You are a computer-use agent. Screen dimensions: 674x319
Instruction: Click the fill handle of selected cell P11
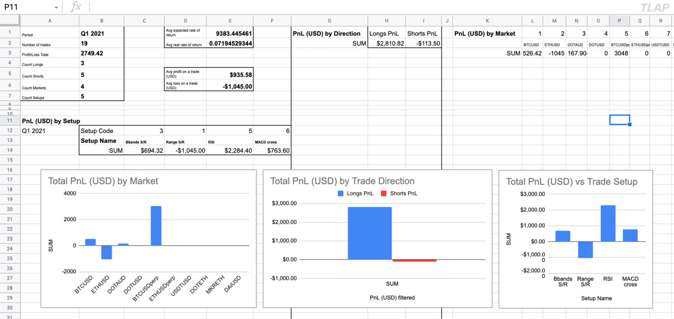click(x=630, y=124)
